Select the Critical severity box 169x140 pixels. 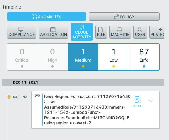(x=22, y=57)
